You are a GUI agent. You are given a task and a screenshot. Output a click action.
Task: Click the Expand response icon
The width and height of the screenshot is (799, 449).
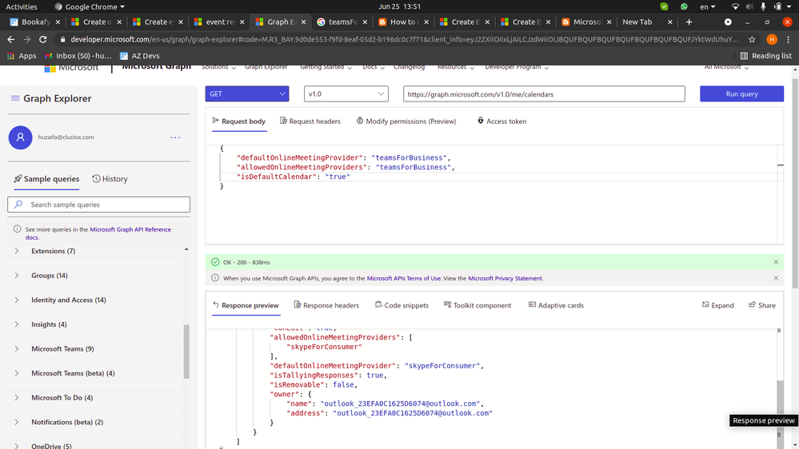[x=717, y=305]
